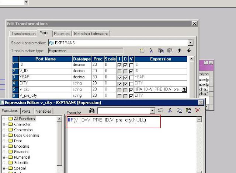The width and height of the screenshot is (236, 173).
Task: Click the binoculars find icon in Expression Editor
Action: click(x=92, y=111)
